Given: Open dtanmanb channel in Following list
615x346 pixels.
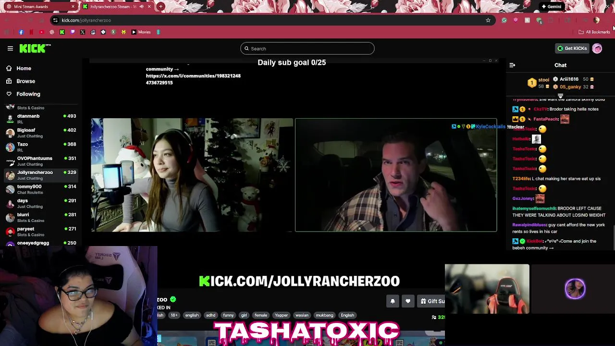Looking at the screenshot, I should click(x=41, y=119).
